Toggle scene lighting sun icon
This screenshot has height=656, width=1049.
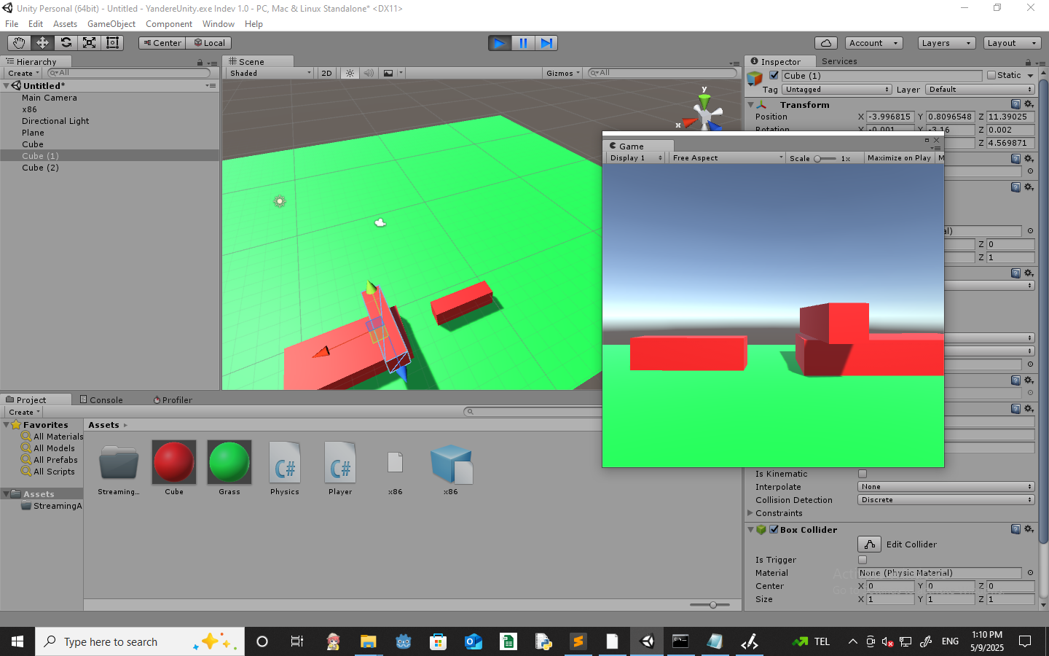click(x=350, y=73)
